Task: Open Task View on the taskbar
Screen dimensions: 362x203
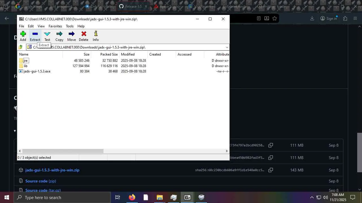Action: 118,197
